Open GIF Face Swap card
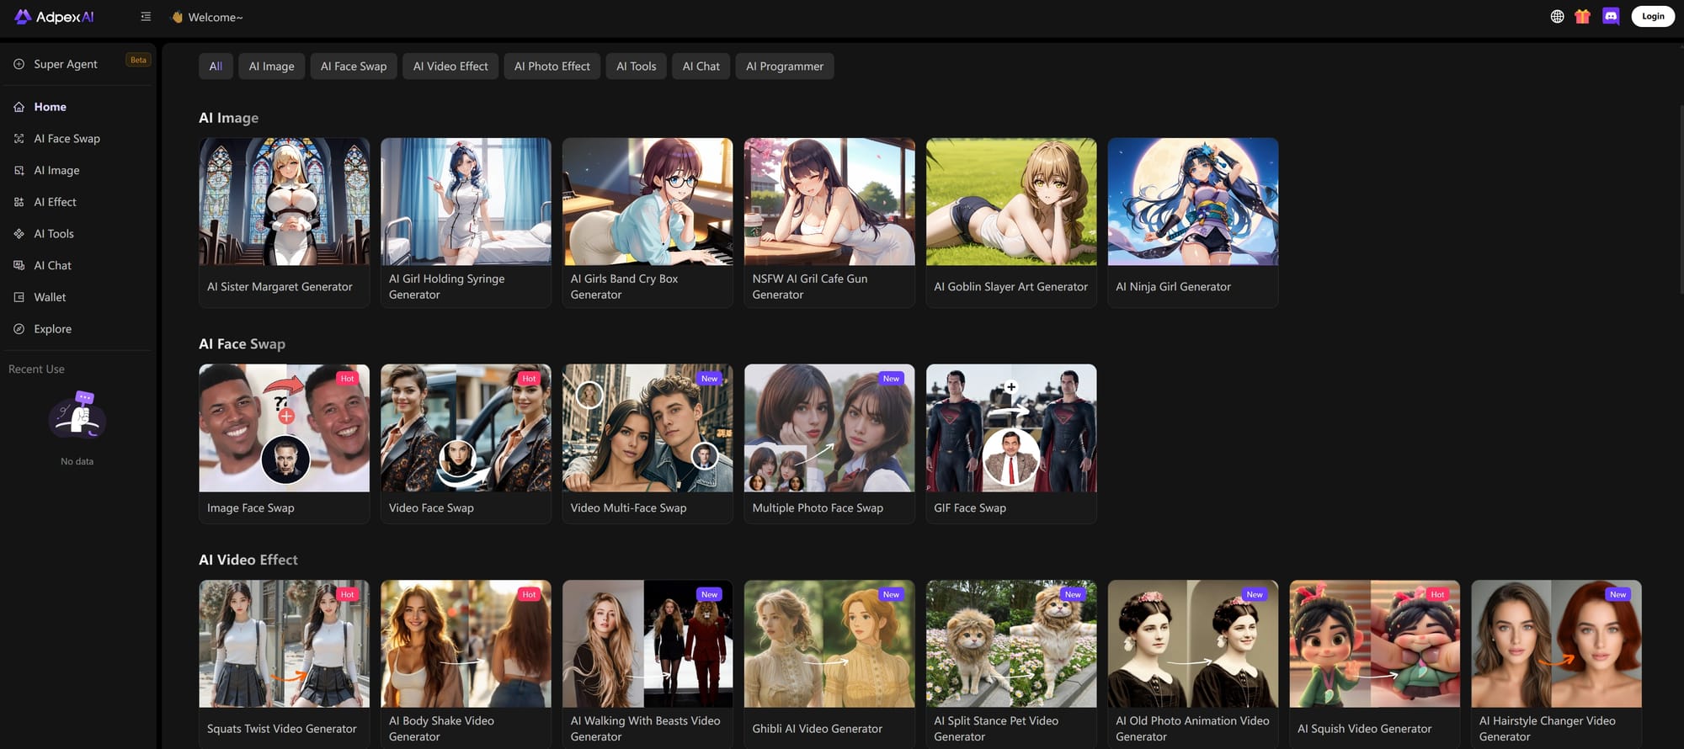This screenshot has height=749, width=1684. [x=1011, y=444]
